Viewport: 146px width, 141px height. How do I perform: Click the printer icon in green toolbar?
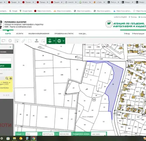(59, 41)
